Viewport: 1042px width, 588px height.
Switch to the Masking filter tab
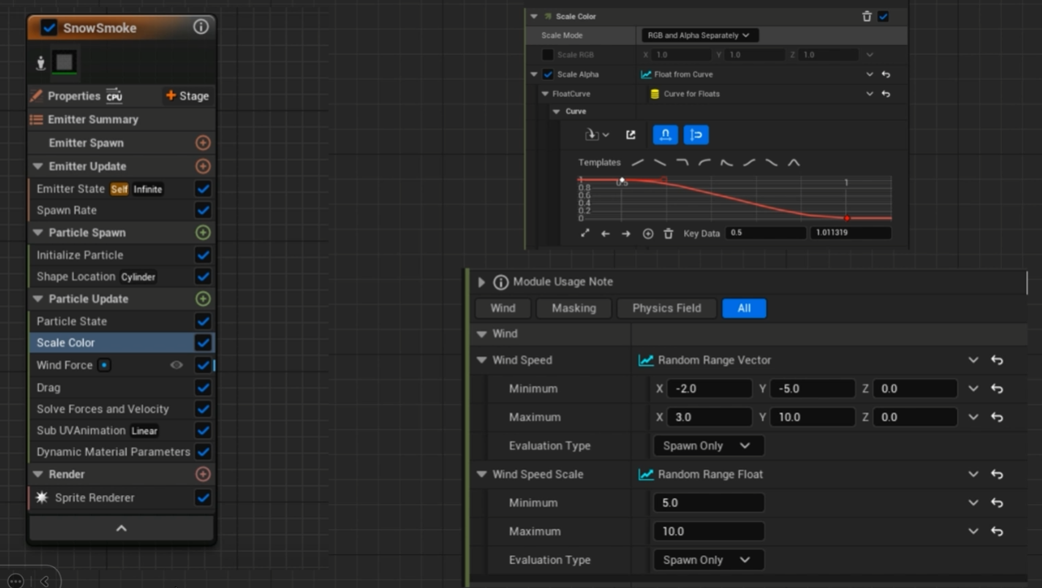[x=574, y=308]
